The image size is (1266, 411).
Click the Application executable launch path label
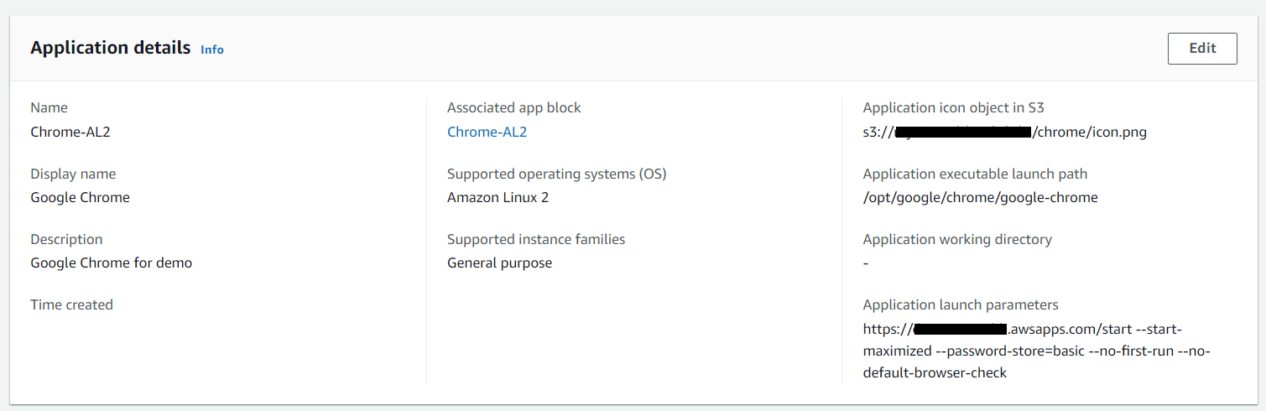tap(975, 174)
